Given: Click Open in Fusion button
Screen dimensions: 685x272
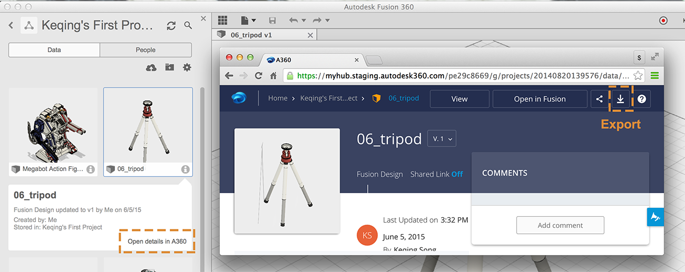Looking at the screenshot, I should pos(540,99).
